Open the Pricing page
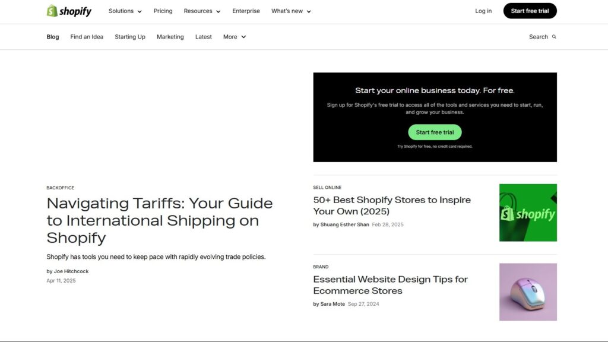The height and width of the screenshot is (342, 608). tap(163, 11)
